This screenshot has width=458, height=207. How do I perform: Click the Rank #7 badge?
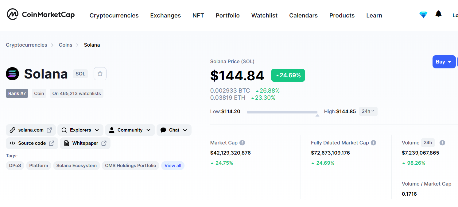pos(17,94)
